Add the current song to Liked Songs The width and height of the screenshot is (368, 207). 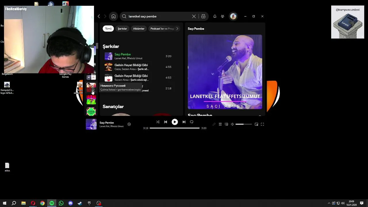pyautogui.click(x=129, y=124)
